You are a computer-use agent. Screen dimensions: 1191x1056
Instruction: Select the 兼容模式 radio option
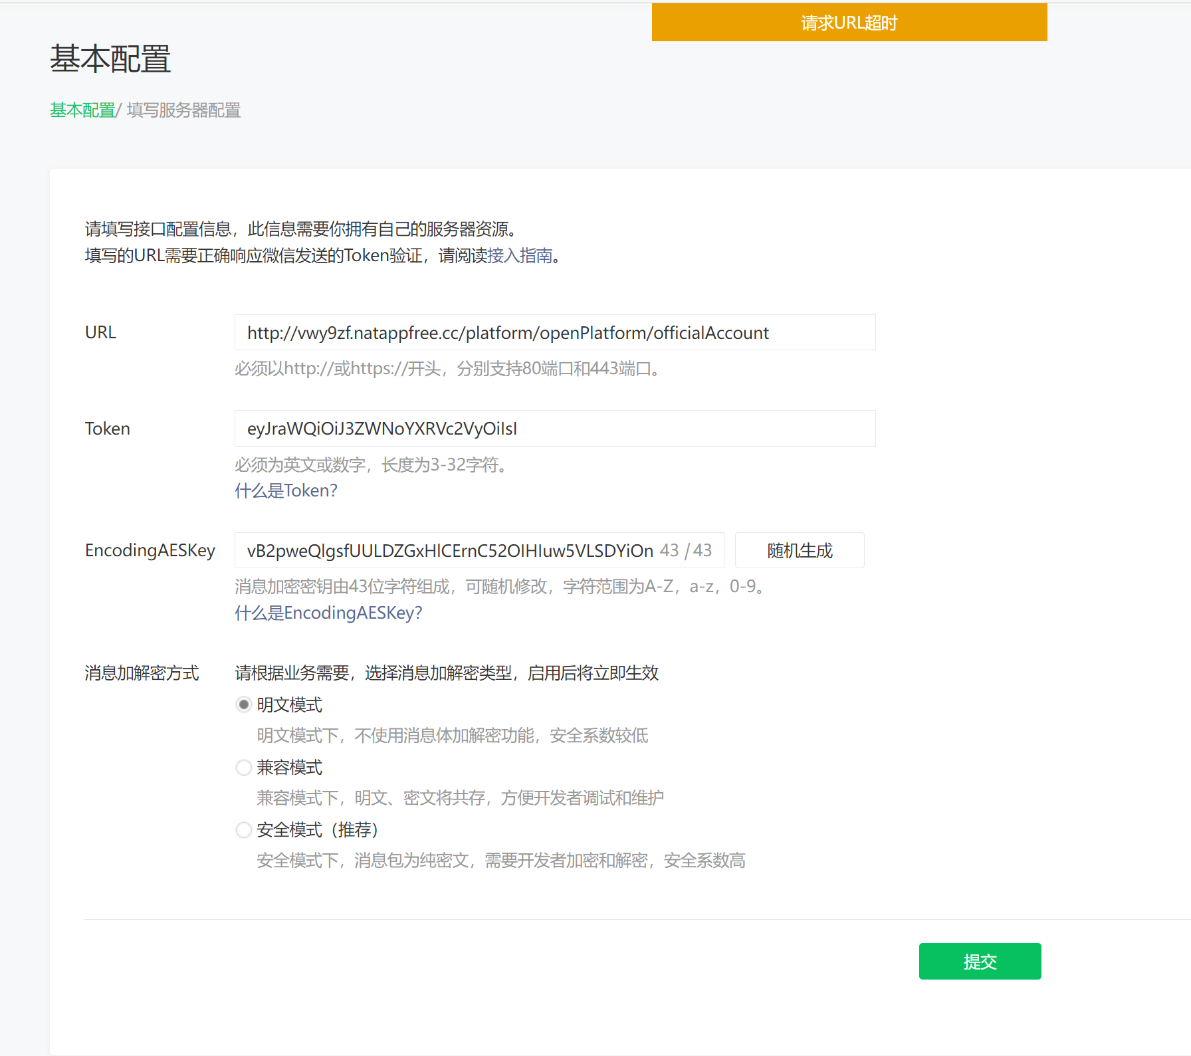[x=244, y=768]
